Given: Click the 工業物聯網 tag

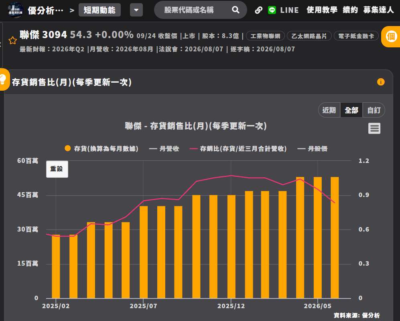Looking at the screenshot, I should [x=265, y=36].
